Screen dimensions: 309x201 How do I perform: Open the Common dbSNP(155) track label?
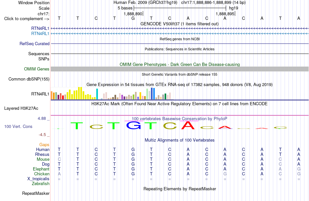(29, 79)
